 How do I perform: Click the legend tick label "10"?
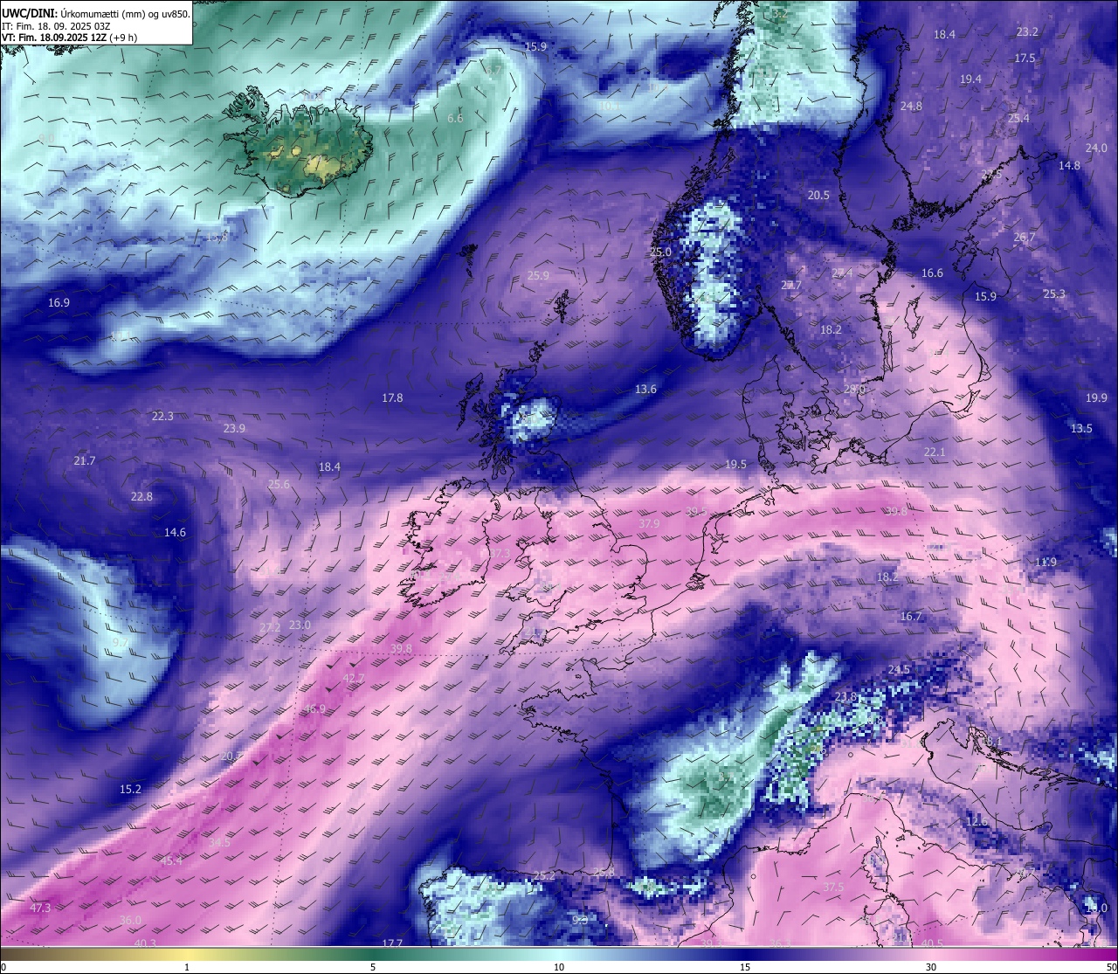tap(559, 967)
